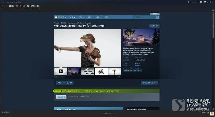Image resolution: width=215 pixels, height=117 pixels.
Task: Add a tag with plus button
Action: [141, 70]
